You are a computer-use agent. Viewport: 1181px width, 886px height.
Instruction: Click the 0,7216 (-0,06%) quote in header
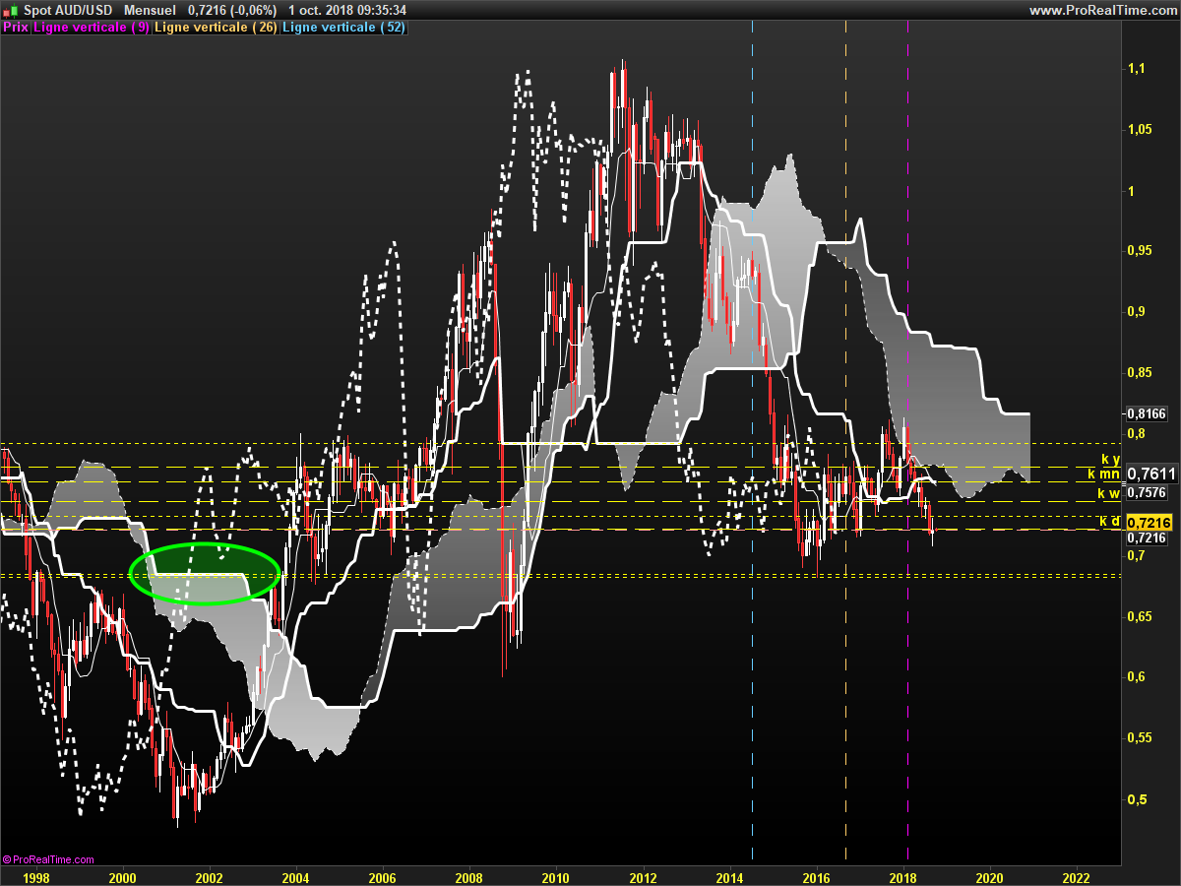coord(232,10)
